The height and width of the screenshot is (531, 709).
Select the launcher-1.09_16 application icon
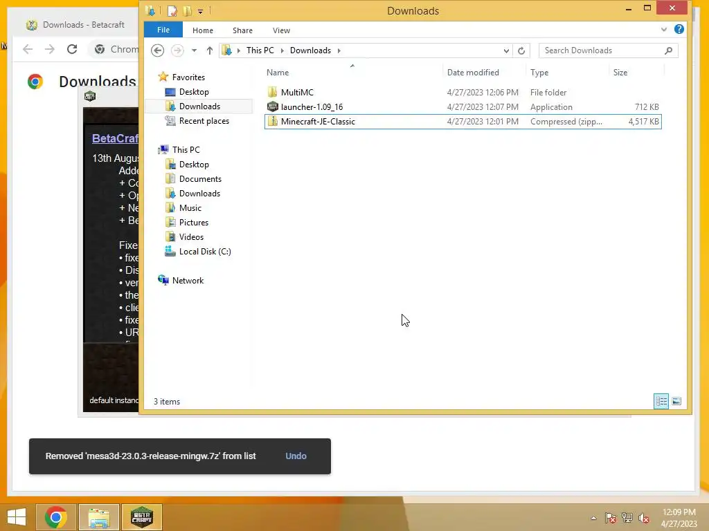272,107
